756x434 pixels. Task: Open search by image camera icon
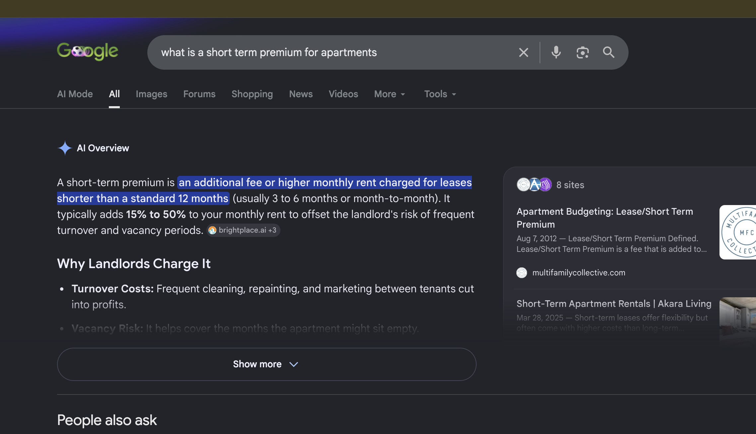(x=582, y=52)
